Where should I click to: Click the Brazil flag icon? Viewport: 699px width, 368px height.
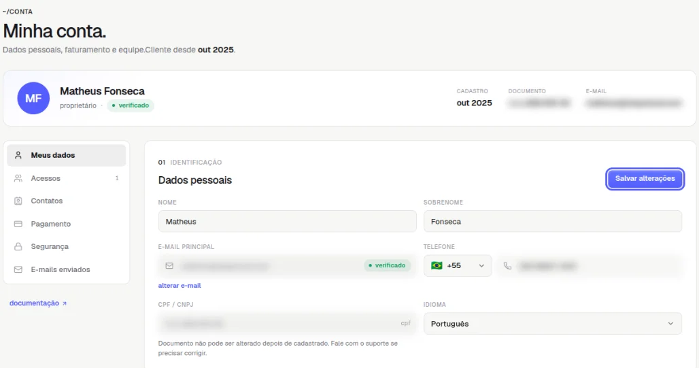(x=437, y=266)
